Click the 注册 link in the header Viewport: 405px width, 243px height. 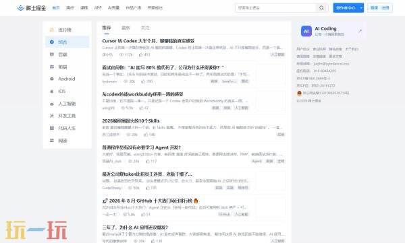click(x=385, y=8)
